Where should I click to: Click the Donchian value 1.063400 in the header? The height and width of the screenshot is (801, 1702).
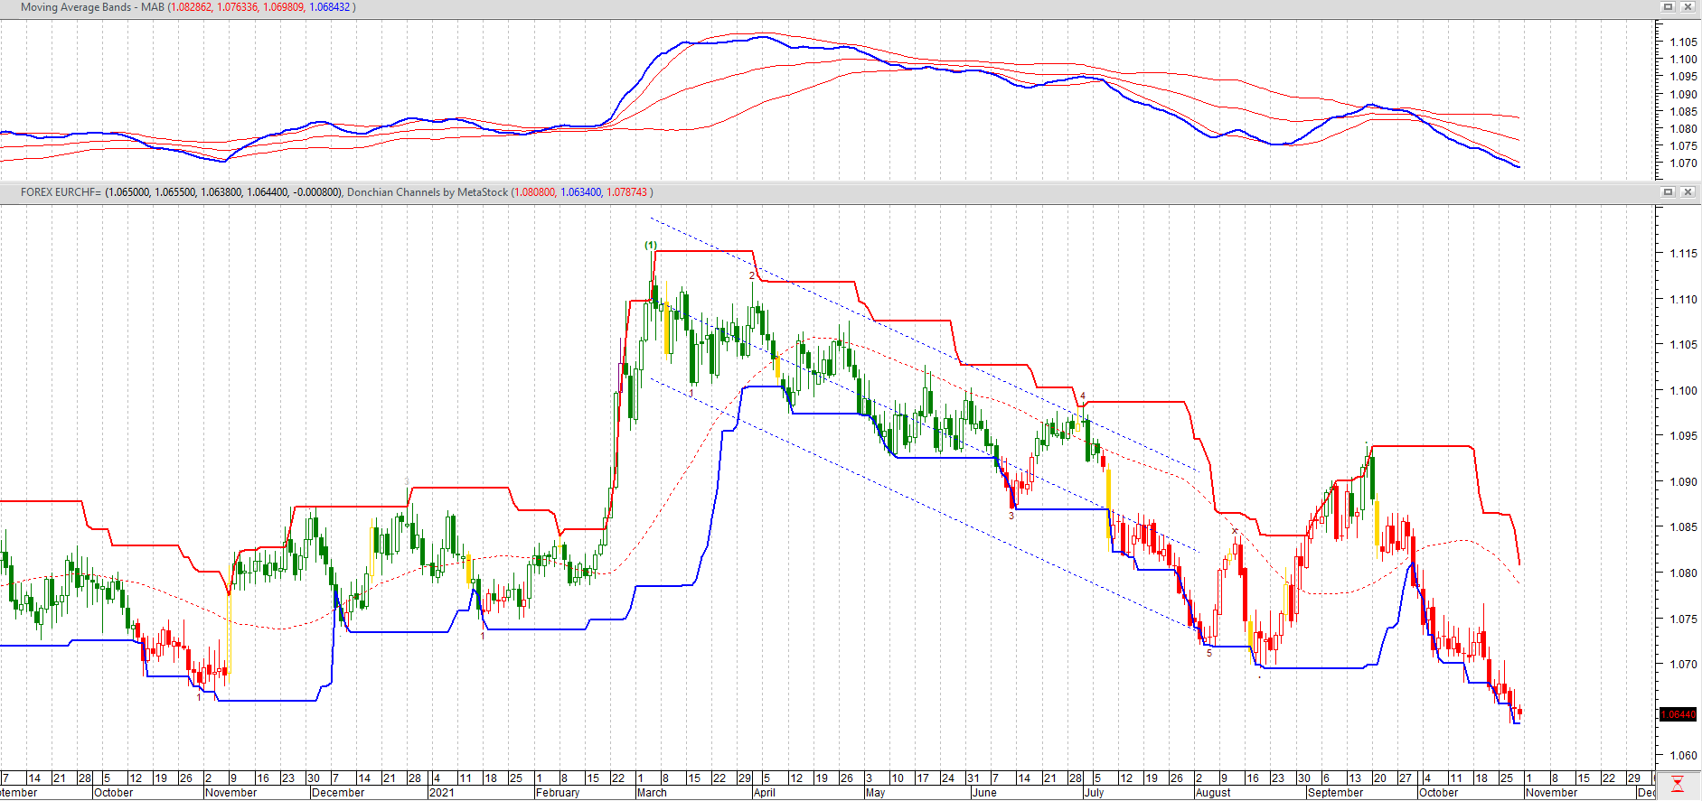581,192
